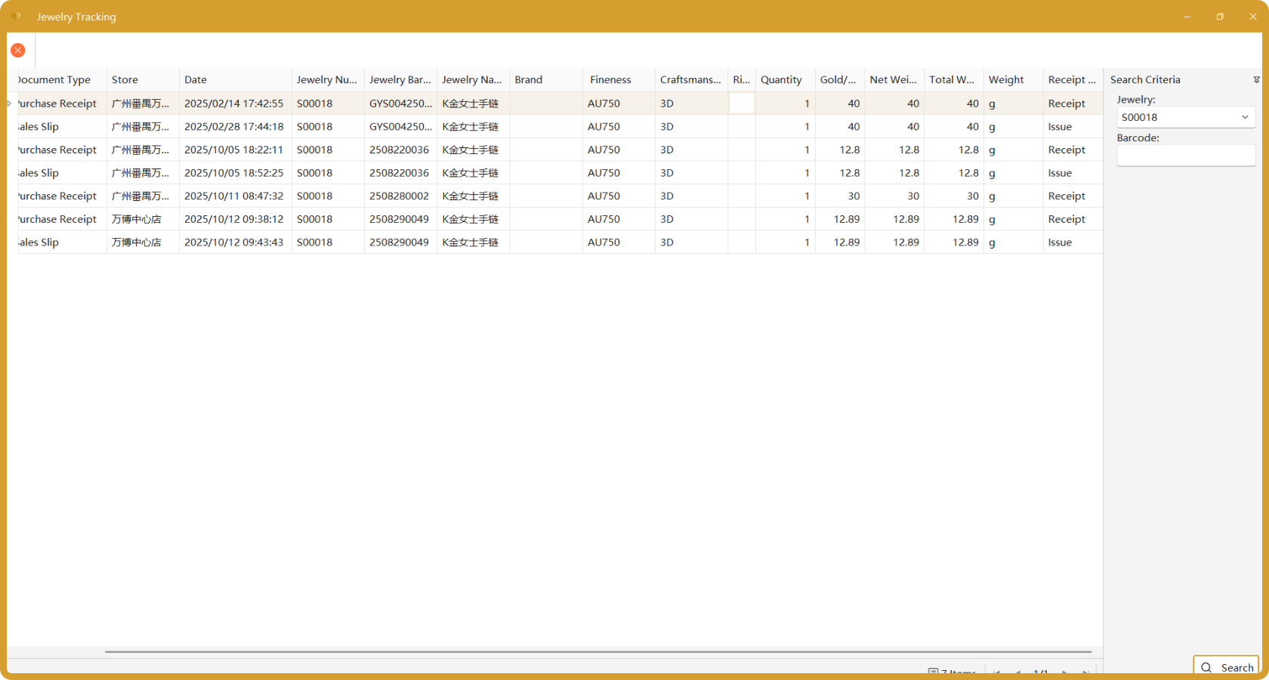Image resolution: width=1269 pixels, height=680 pixels.
Task: Open the Jewelry dropdown showing S00018
Action: click(1244, 117)
